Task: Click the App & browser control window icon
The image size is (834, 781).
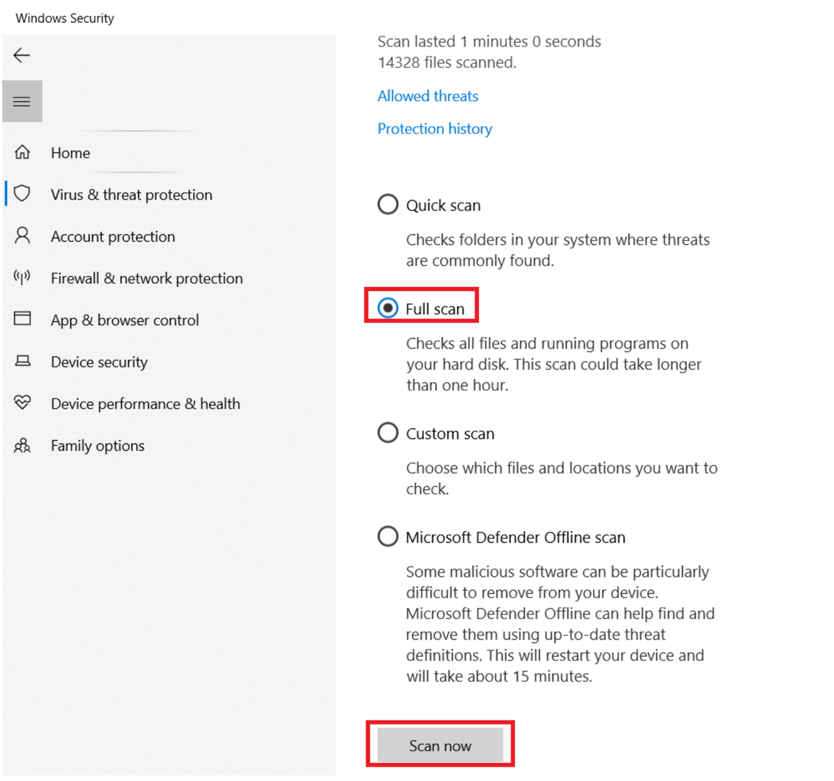Action: click(x=22, y=318)
